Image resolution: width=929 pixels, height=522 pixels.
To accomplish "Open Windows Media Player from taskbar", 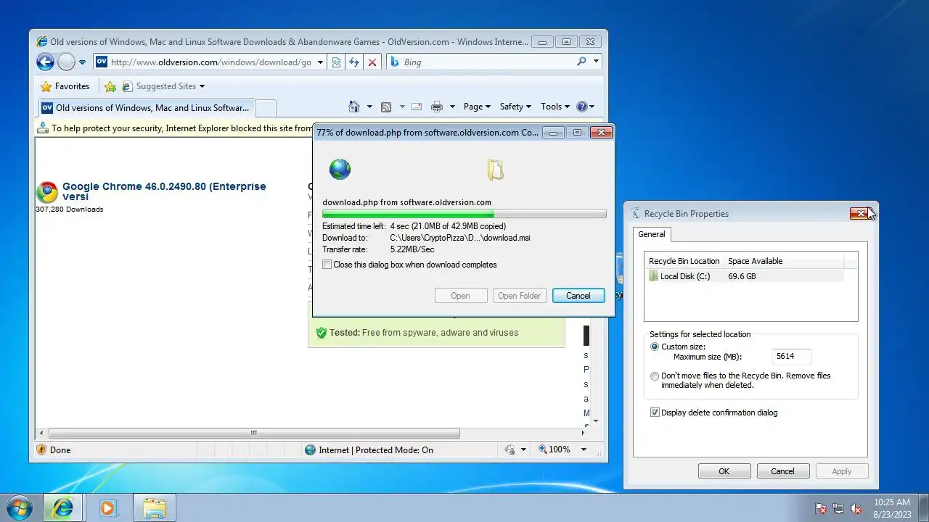I will tap(108, 507).
